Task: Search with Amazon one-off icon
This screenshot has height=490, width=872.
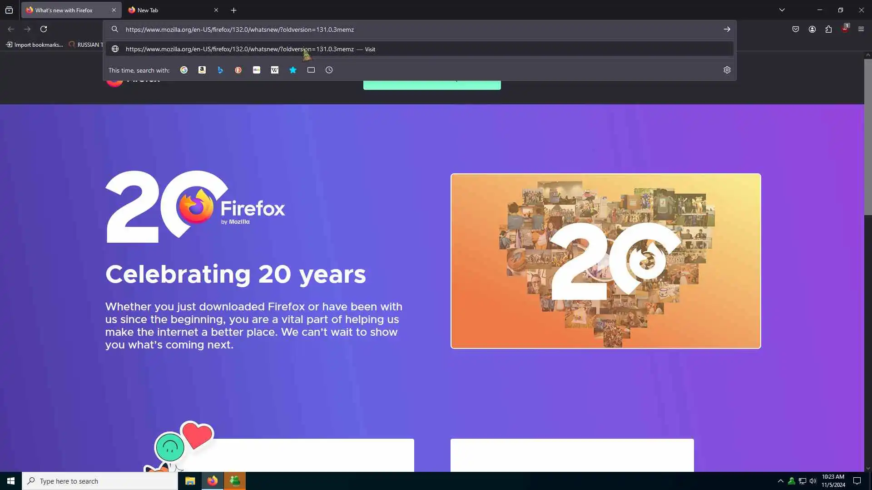Action: (202, 70)
